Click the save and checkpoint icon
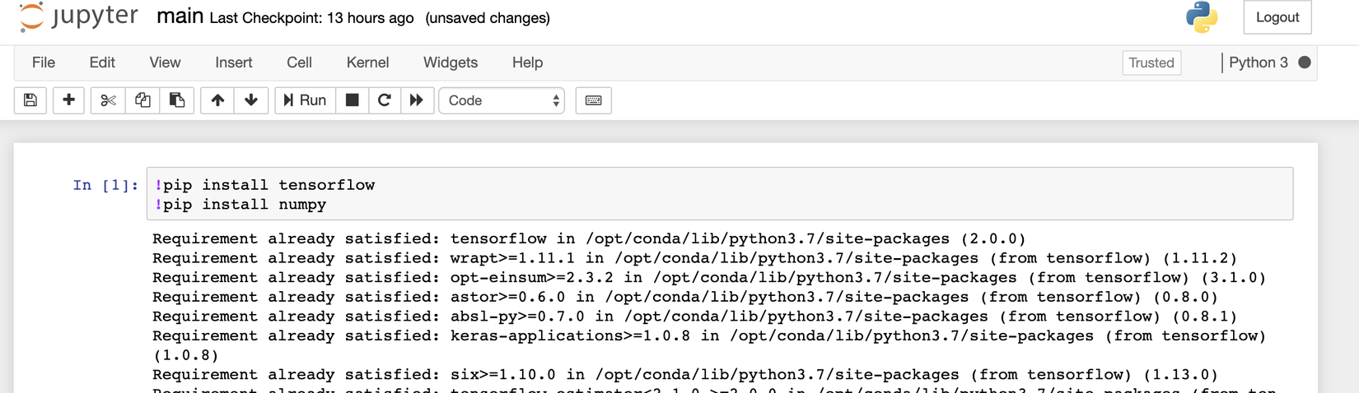 [x=30, y=100]
